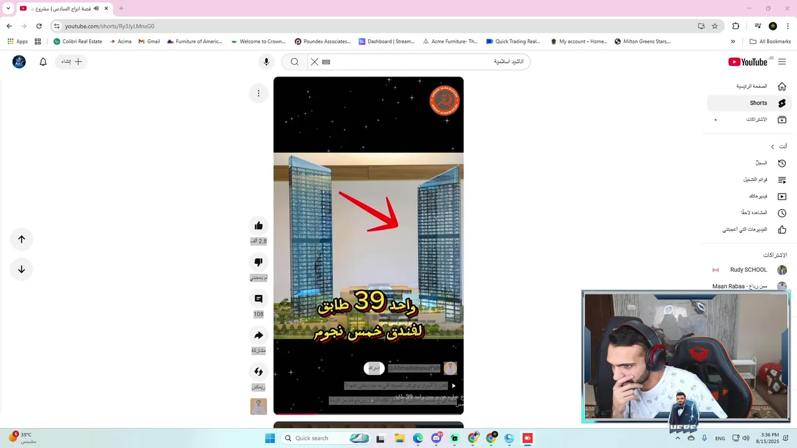The height and width of the screenshot is (448, 797).
Task: Go back in Chrome navigation
Action: 9,26
